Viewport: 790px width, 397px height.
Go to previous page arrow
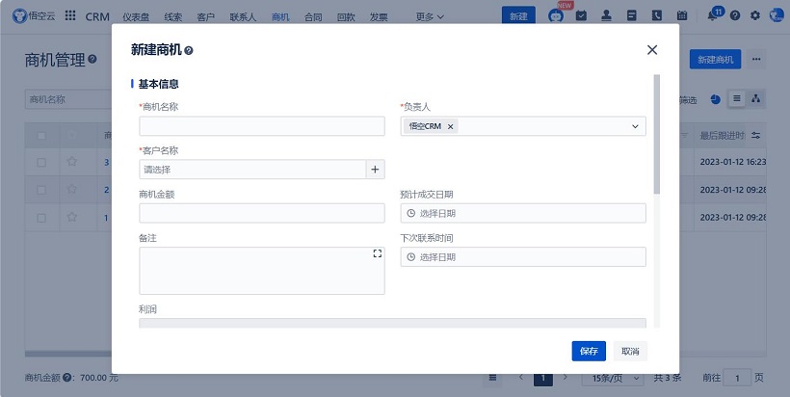521,377
